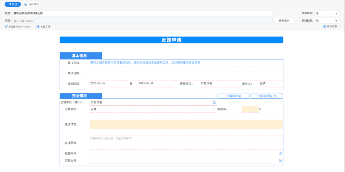Open the 预归档到 dropdown
Image resolution: width=345 pixels, height=172 pixels.
(327, 21)
